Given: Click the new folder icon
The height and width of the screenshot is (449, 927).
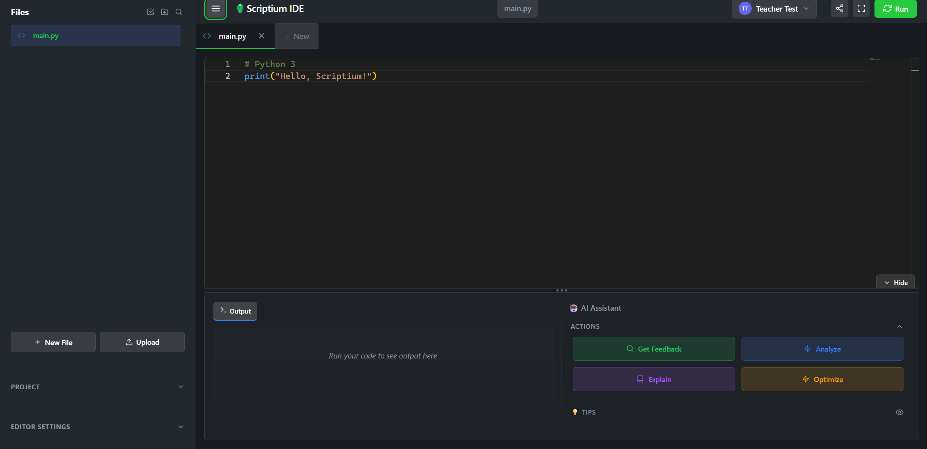Looking at the screenshot, I should [x=164, y=12].
